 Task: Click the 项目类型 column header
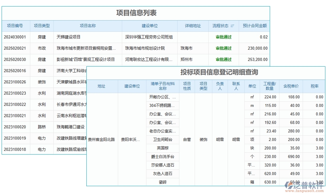click(42, 26)
